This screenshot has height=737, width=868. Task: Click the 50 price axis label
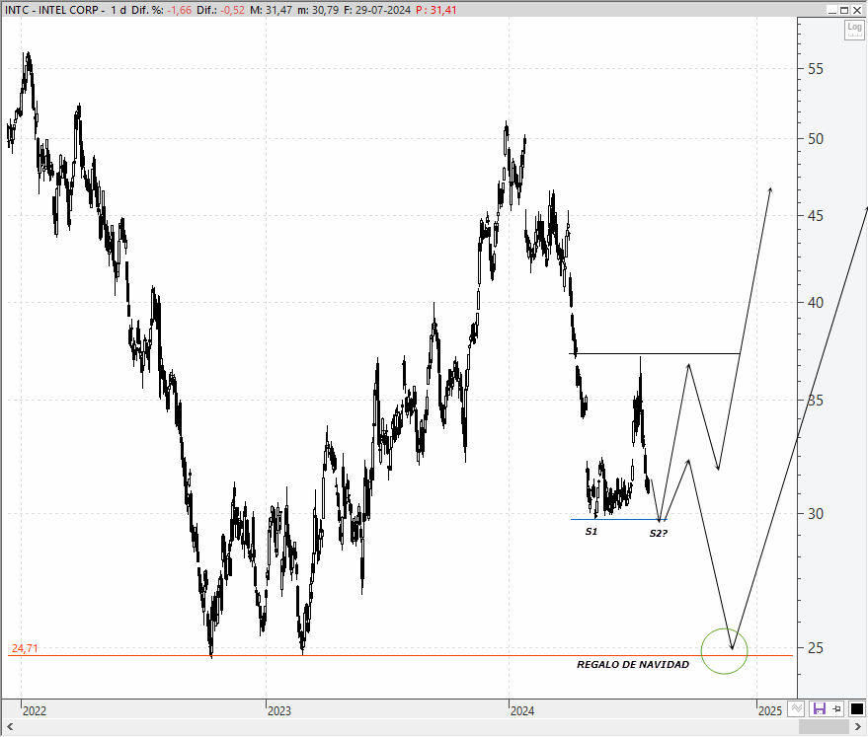tap(816, 139)
